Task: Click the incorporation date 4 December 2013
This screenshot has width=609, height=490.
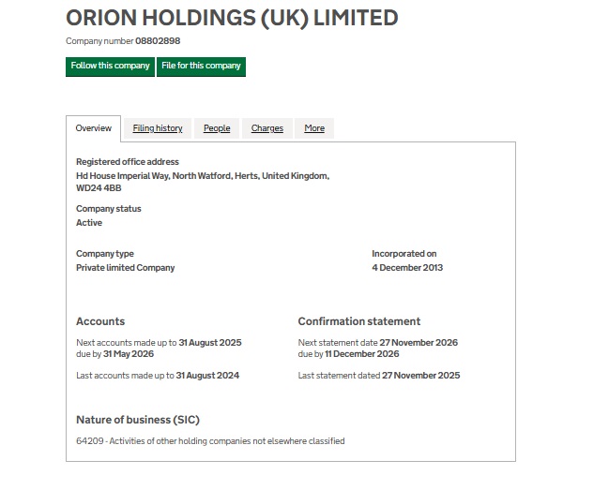Action: pos(407,268)
